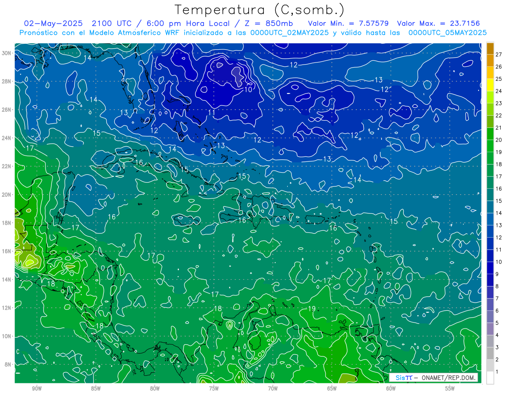Screen dimensions: 510x394
Task: Click the '0000UTC_05MAY2025' valid-until time
Action: [x=447, y=32]
